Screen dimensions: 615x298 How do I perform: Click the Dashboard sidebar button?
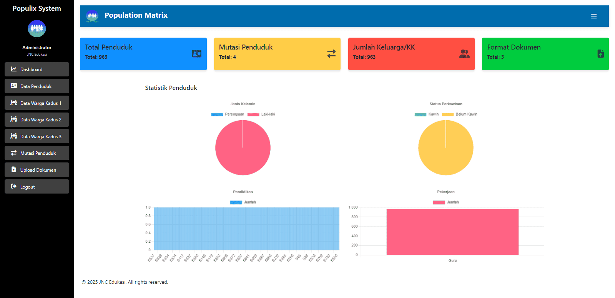pyautogui.click(x=37, y=70)
